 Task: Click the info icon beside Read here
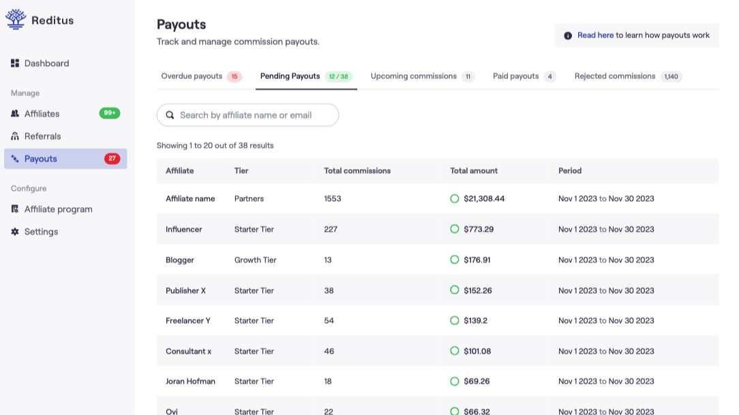(x=568, y=35)
